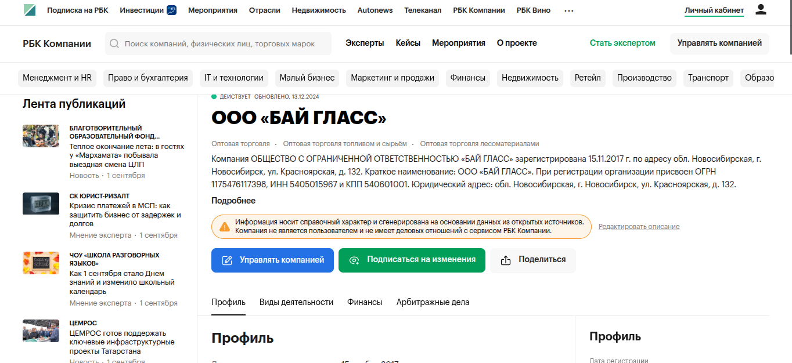792x363 pixels.
Task: Click the Поделиться button
Action: (x=533, y=260)
